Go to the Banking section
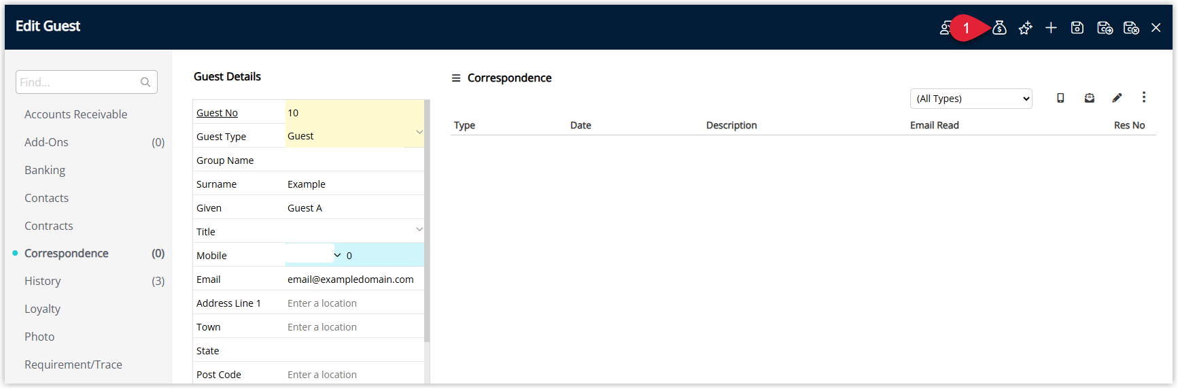 click(45, 170)
